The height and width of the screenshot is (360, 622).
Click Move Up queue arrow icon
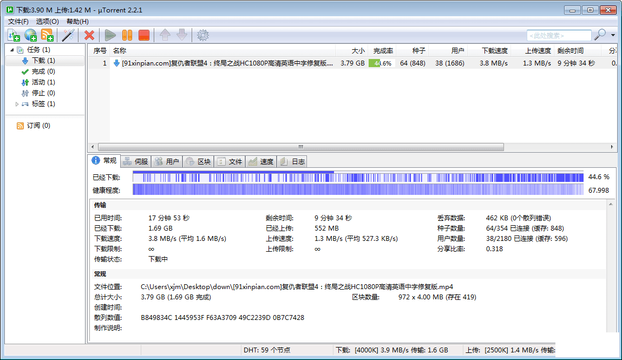pos(165,35)
